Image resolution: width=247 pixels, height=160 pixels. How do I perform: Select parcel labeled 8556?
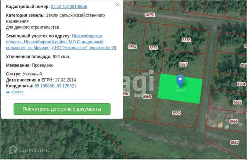[x=186, y=40]
